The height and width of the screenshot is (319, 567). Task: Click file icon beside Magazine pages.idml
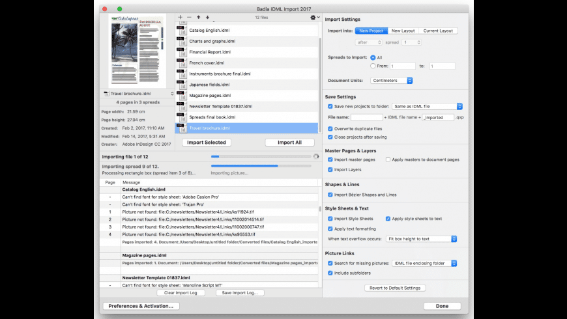[x=182, y=96]
